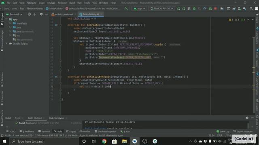Switch to the activity_main.xml editor tab
The height and width of the screenshot is (145, 259).
click(x=64, y=14)
